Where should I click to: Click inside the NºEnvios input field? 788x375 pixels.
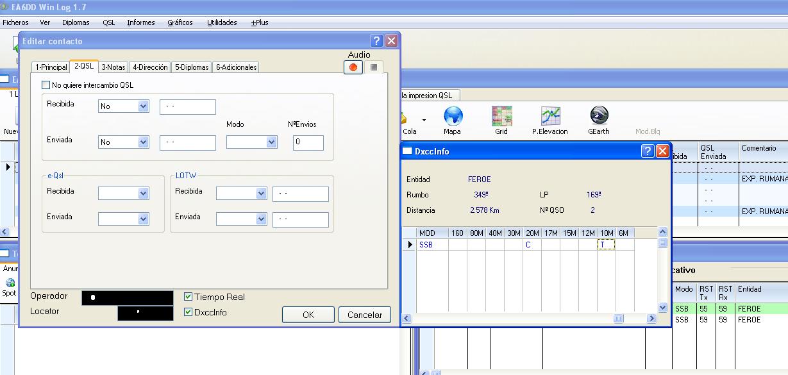click(x=308, y=142)
